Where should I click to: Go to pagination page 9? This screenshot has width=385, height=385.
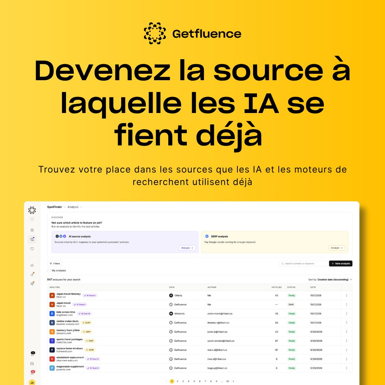click(217, 381)
